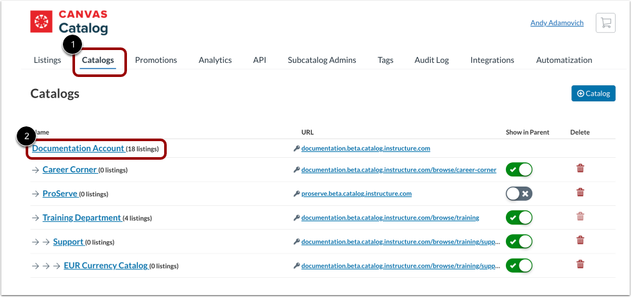Click the faded trash icon for Training Department
This screenshot has height=297, width=631.
(580, 217)
